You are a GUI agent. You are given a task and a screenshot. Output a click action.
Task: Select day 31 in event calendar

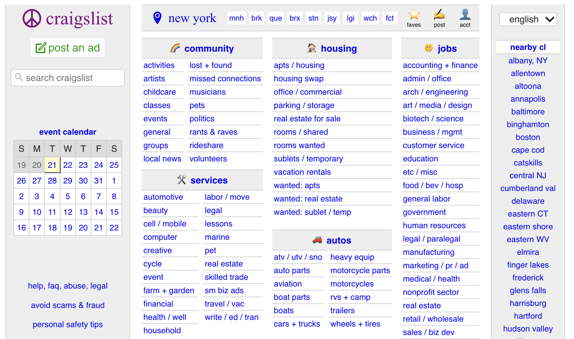point(98,181)
